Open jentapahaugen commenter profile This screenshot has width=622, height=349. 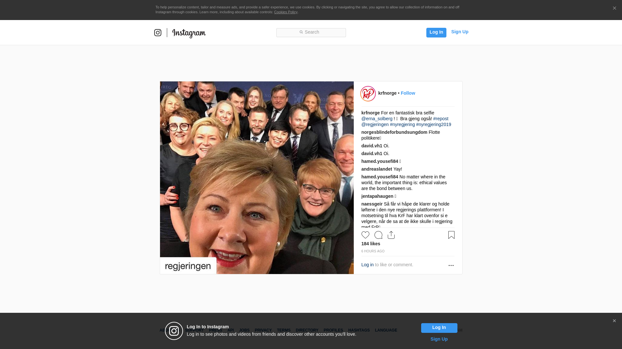click(377, 196)
